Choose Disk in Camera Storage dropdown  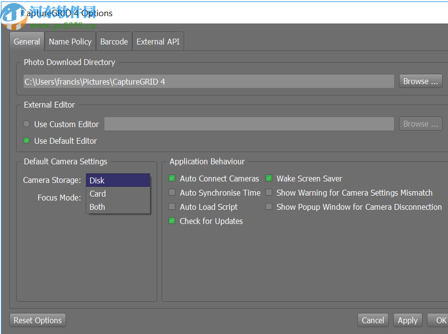tap(118, 180)
